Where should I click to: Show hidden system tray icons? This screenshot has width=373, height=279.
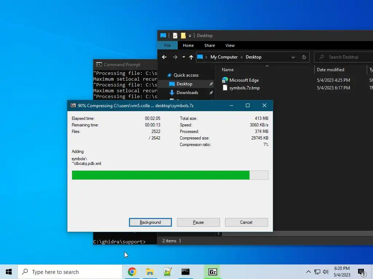coord(308,272)
